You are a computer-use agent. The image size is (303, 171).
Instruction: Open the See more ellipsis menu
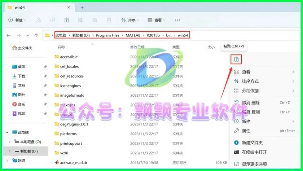click(x=177, y=20)
